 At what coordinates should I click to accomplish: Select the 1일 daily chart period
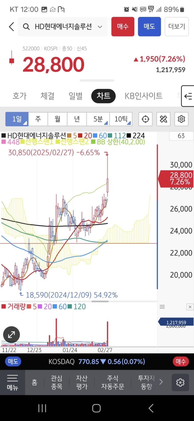[x=17, y=119]
